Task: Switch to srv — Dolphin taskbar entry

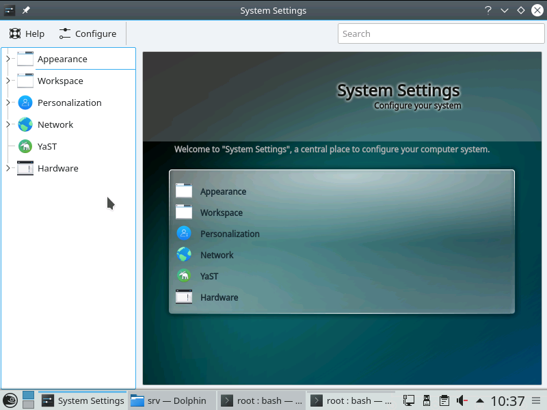Action: [x=172, y=400]
